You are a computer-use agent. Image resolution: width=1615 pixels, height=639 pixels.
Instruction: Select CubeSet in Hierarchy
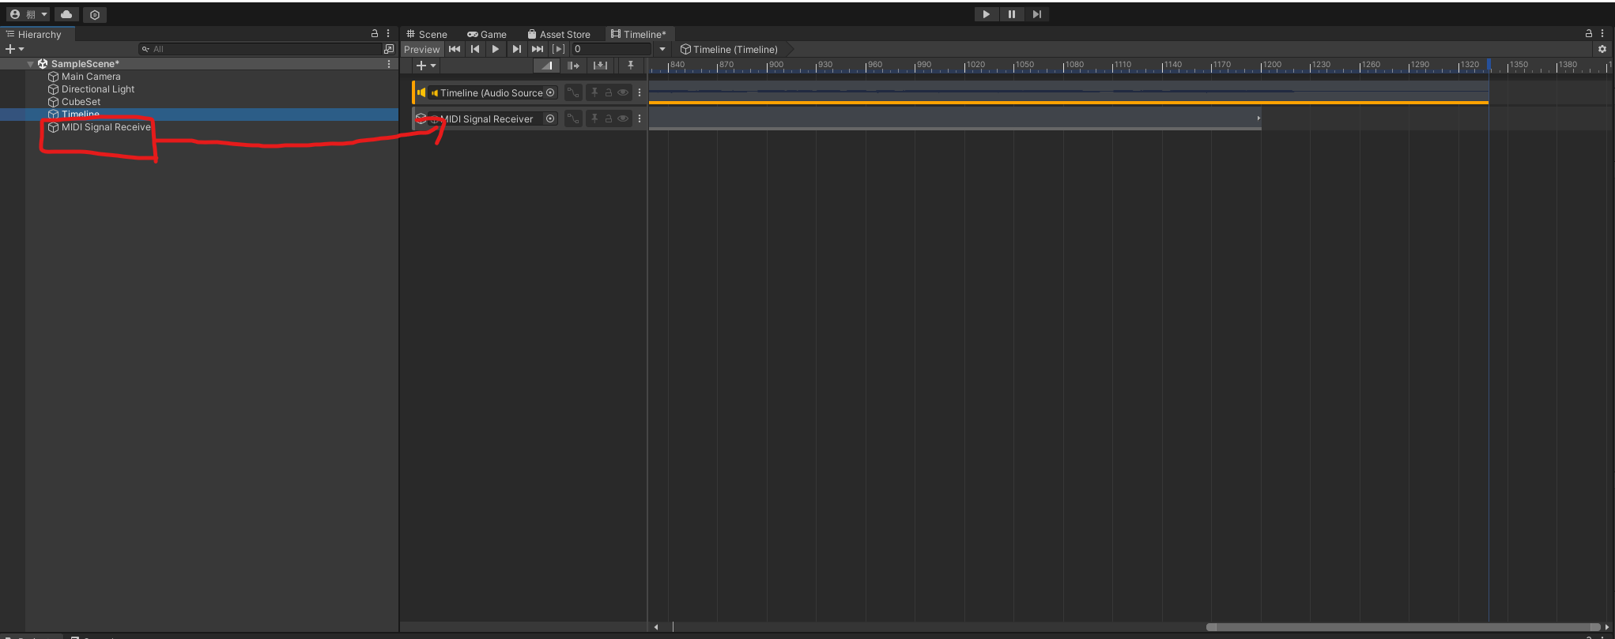tap(81, 102)
